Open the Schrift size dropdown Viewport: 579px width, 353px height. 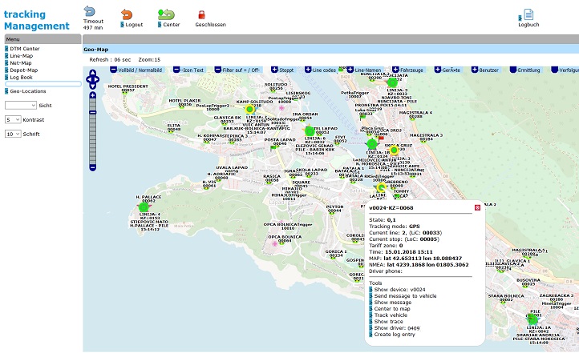click(12, 134)
